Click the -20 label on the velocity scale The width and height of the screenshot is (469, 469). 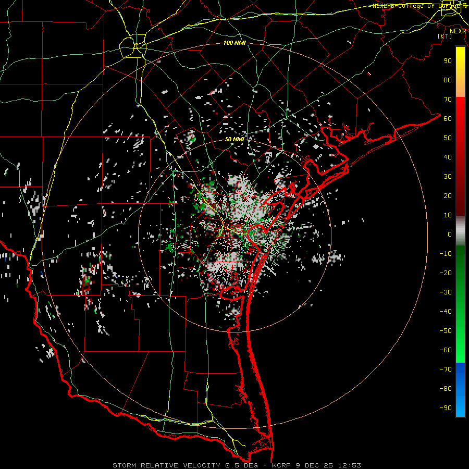446,273
